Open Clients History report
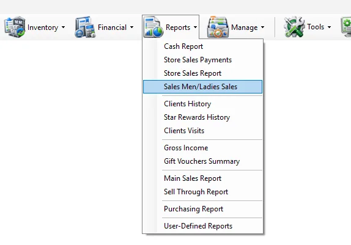The width and height of the screenshot is (351, 245). [202, 104]
